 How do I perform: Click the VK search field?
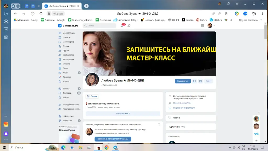click(x=99, y=25)
